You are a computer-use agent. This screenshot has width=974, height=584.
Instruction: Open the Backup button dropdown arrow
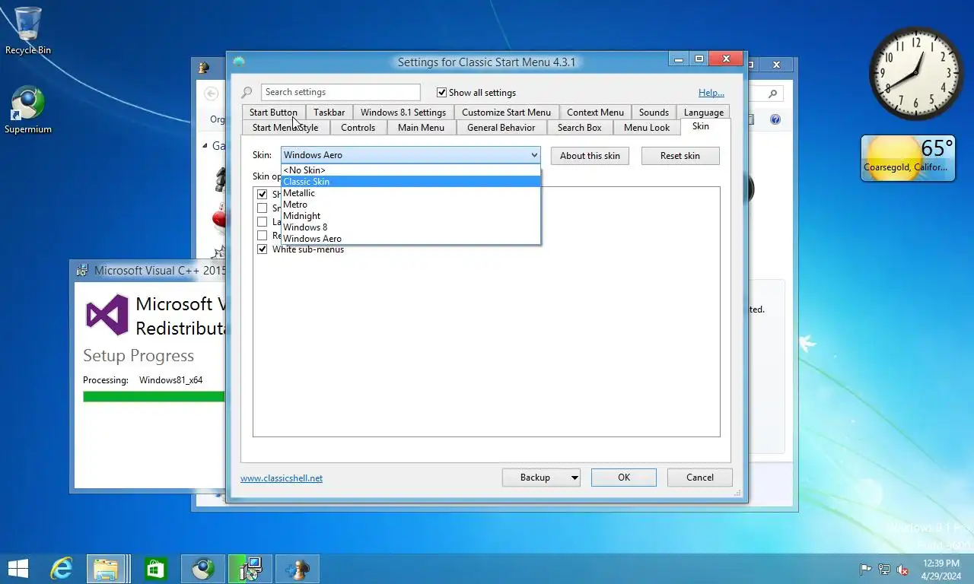click(x=575, y=478)
